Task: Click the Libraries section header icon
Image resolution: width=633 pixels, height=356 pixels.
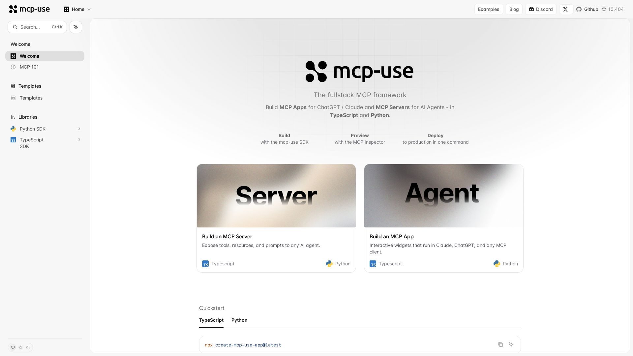Action: click(x=13, y=117)
